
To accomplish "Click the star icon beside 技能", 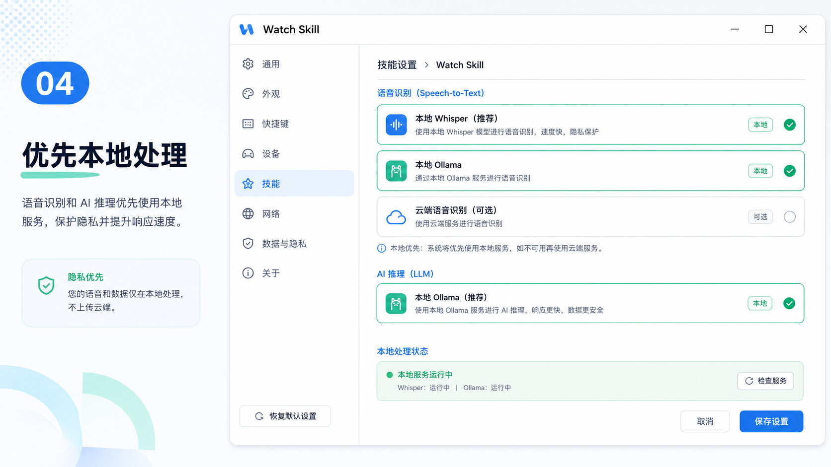I will tap(248, 184).
